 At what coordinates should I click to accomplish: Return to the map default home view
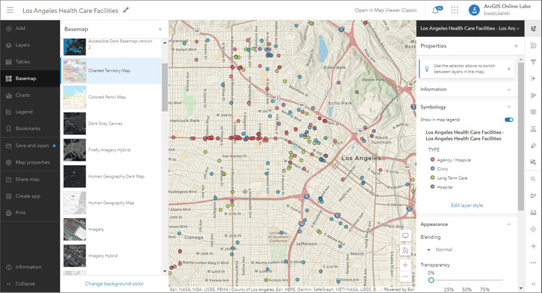pyautogui.click(x=405, y=250)
